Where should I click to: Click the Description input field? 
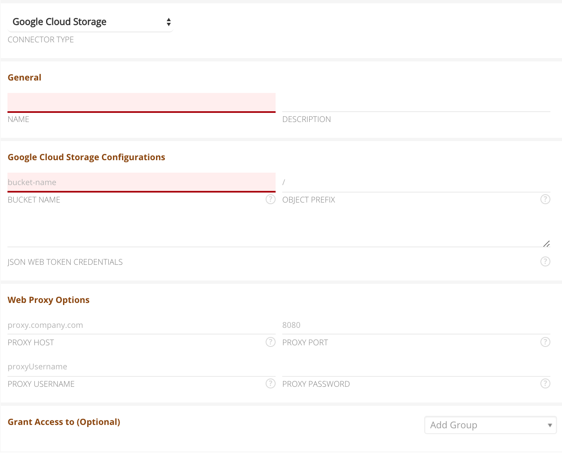(416, 103)
